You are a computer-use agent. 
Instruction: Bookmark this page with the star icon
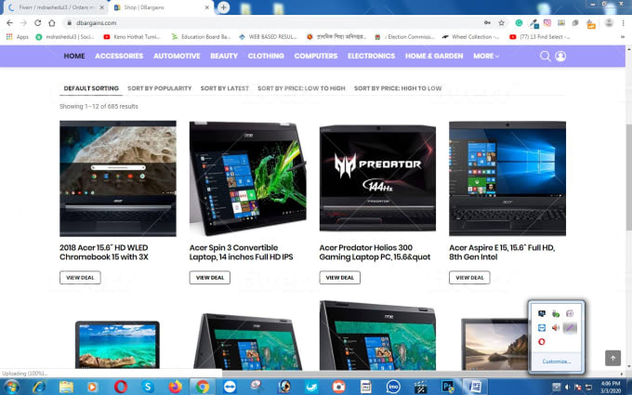click(501, 23)
